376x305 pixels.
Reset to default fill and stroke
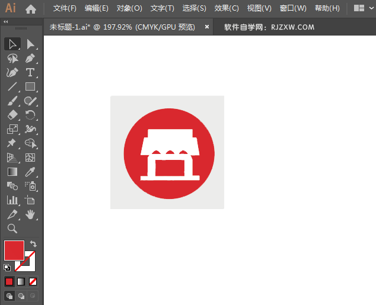point(7,268)
